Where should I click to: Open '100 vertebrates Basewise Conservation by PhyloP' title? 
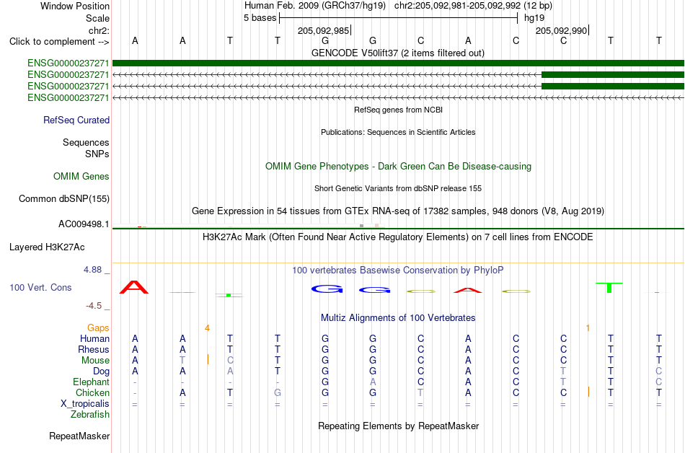coord(398,271)
